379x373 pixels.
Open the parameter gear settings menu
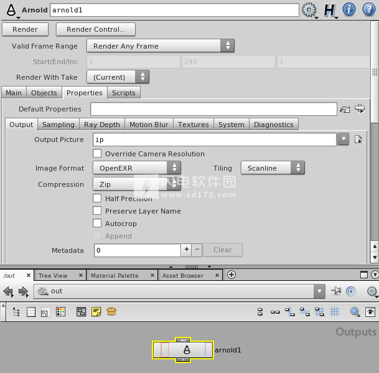click(309, 10)
